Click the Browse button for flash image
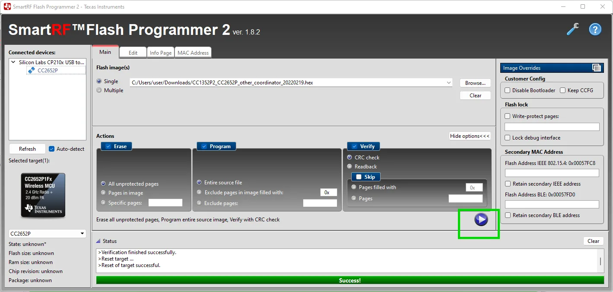 (x=475, y=83)
